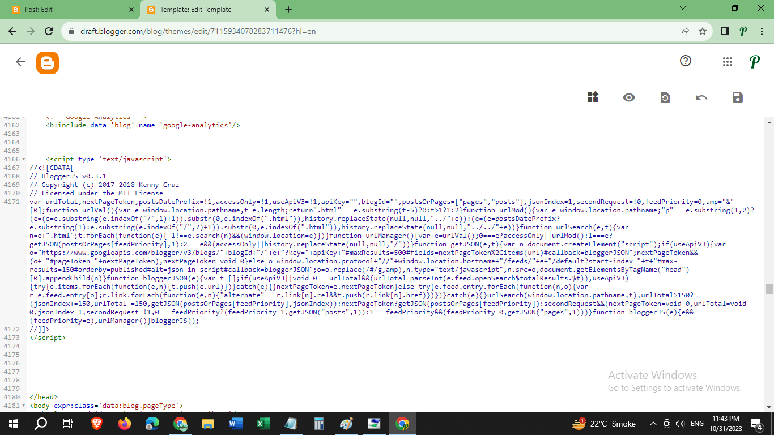This screenshot has width=774, height=435.
Task: Go back using the Blogger back arrow
Action: point(20,62)
